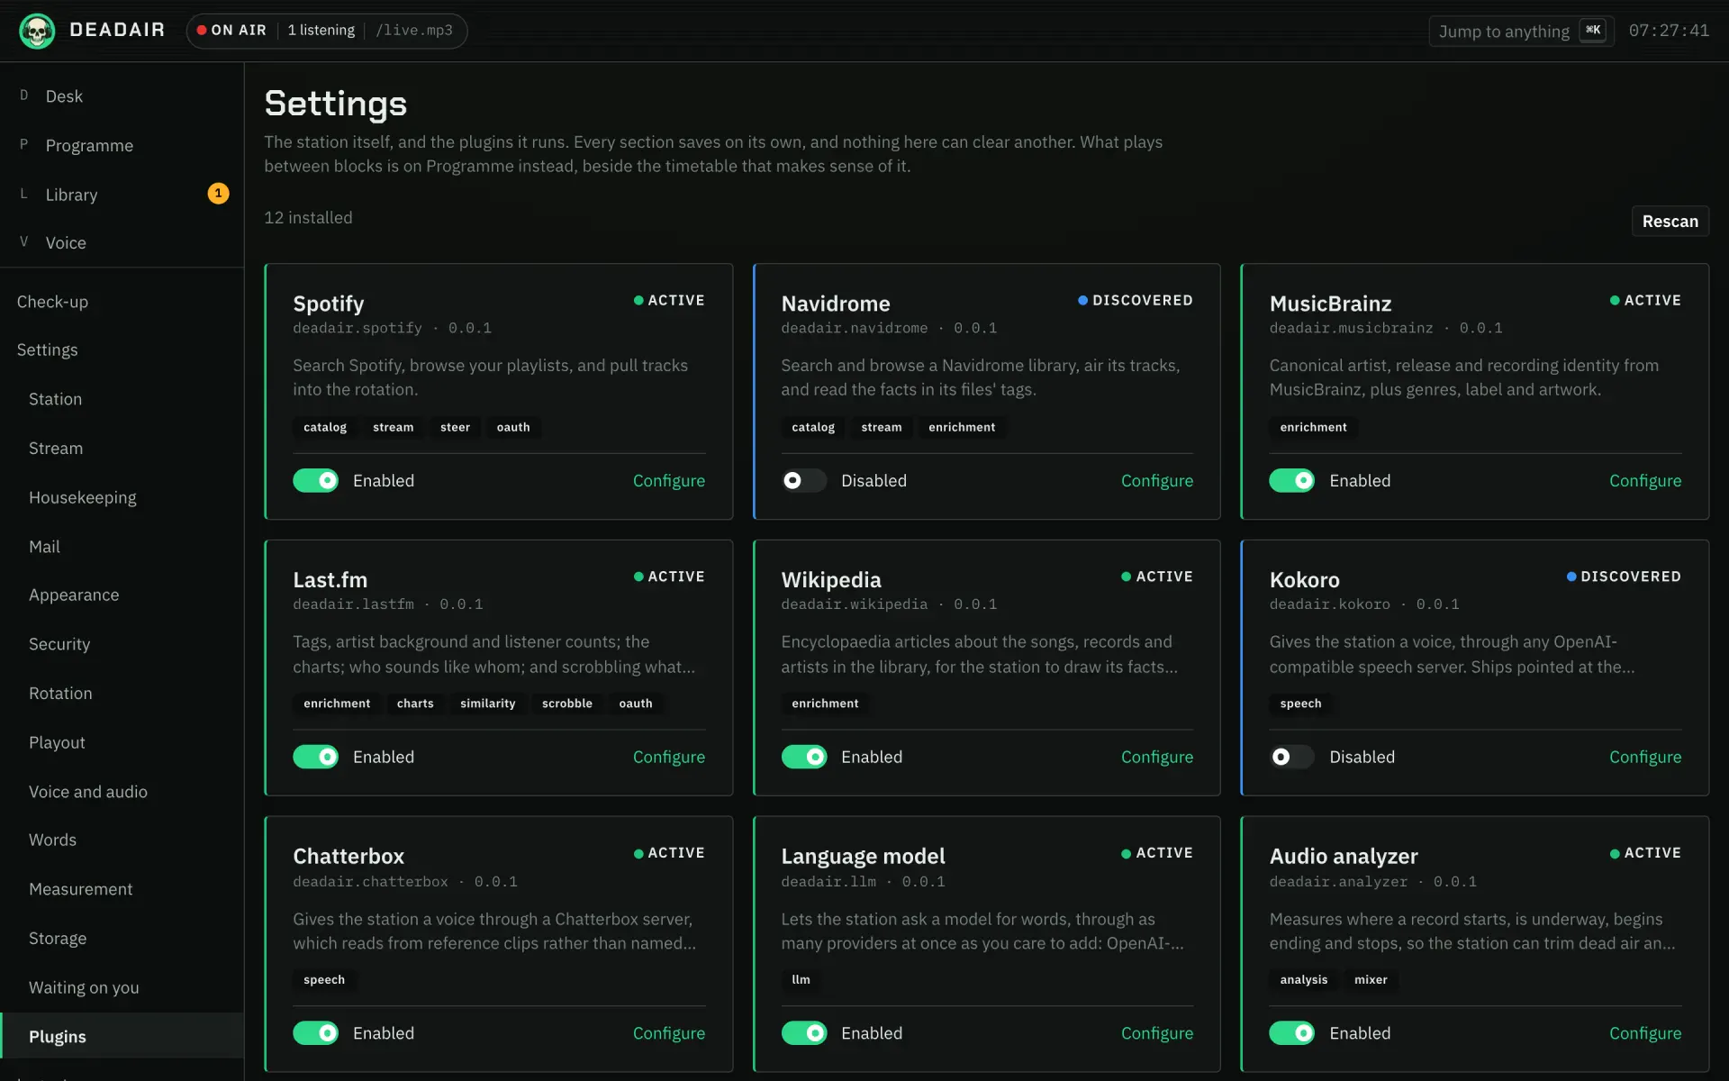This screenshot has width=1729, height=1081.
Task: Click the Rescan button
Action: [1670, 222]
